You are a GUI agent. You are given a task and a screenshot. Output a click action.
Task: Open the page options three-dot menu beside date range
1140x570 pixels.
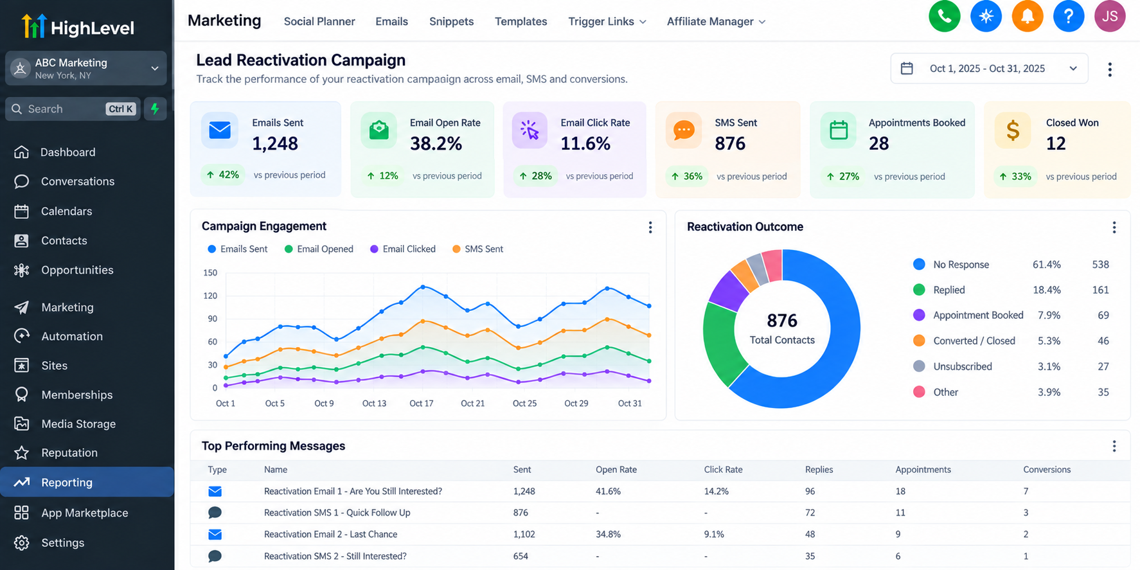pos(1110,69)
